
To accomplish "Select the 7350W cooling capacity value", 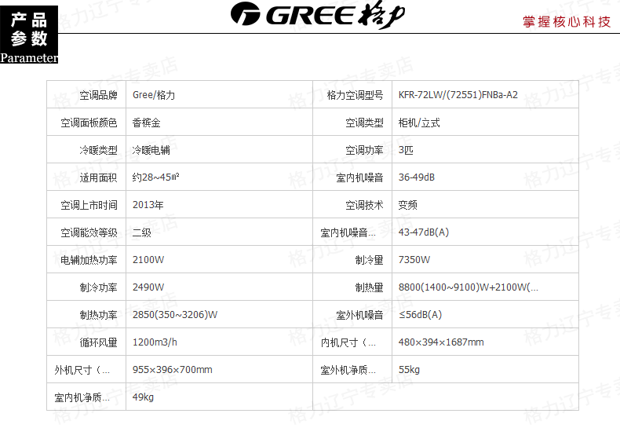I will 414,260.
